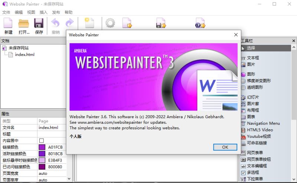Viewport: 297px width, 183px height.
Task: Click the 文件名 value field index.html
Action: point(52,127)
